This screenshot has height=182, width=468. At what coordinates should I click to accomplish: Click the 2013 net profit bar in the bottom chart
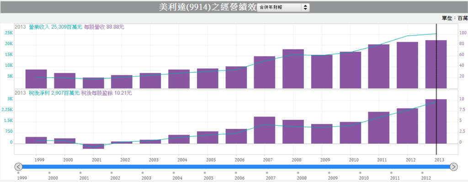[436, 121]
